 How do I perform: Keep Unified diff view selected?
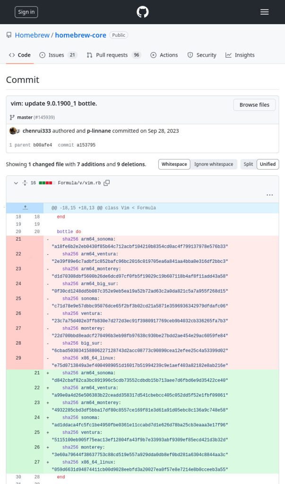268,164
